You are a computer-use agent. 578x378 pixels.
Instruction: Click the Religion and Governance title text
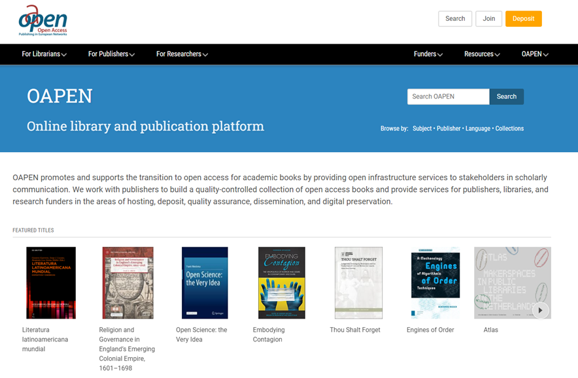point(127,349)
